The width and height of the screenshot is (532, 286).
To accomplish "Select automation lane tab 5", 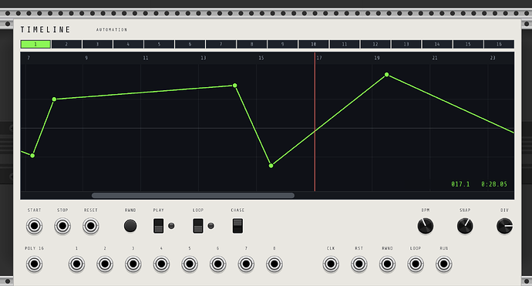I will (x=159, y=44).
